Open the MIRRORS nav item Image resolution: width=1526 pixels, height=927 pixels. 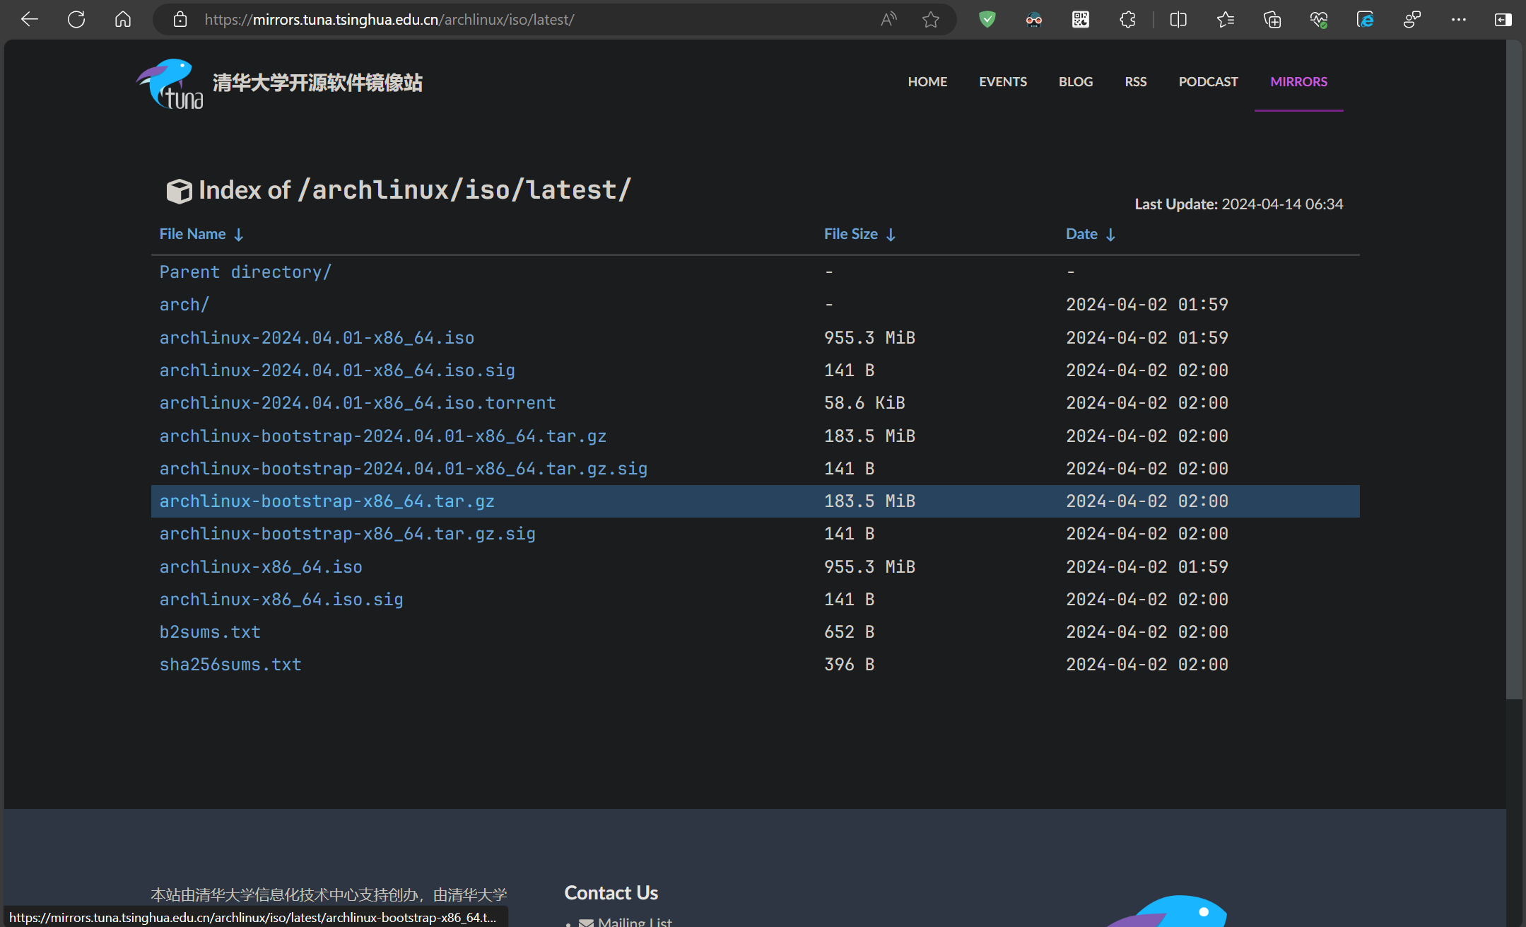pos(1298,82)
